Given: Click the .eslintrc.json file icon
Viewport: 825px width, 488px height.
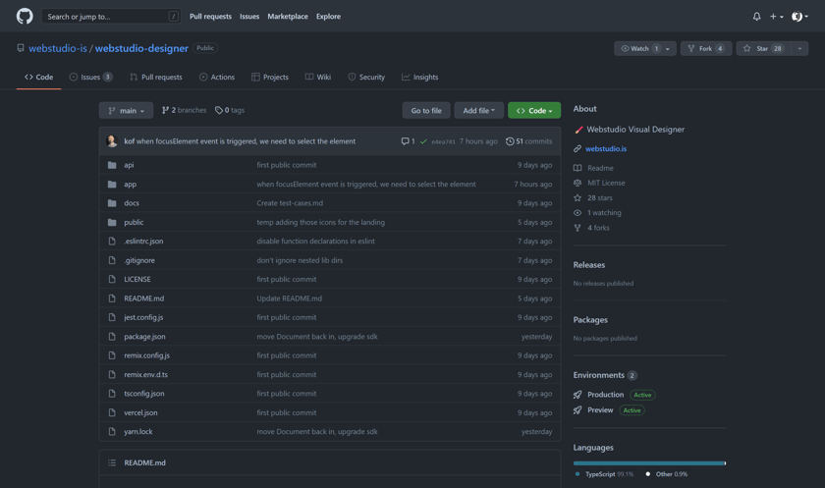Looking at the screenshot, I should point(112,241).
